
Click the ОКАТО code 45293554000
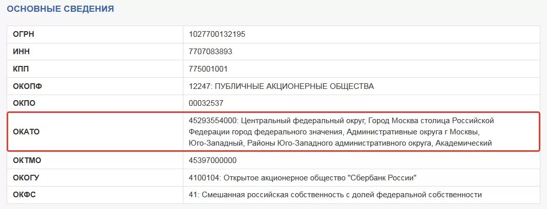pos(213,121)
